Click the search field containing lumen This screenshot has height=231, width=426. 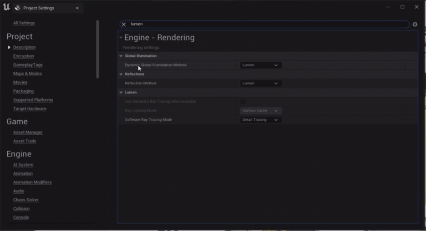coord(264,24)
